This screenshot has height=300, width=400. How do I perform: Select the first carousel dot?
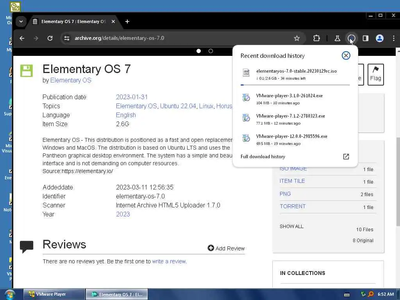coord(198,51)
